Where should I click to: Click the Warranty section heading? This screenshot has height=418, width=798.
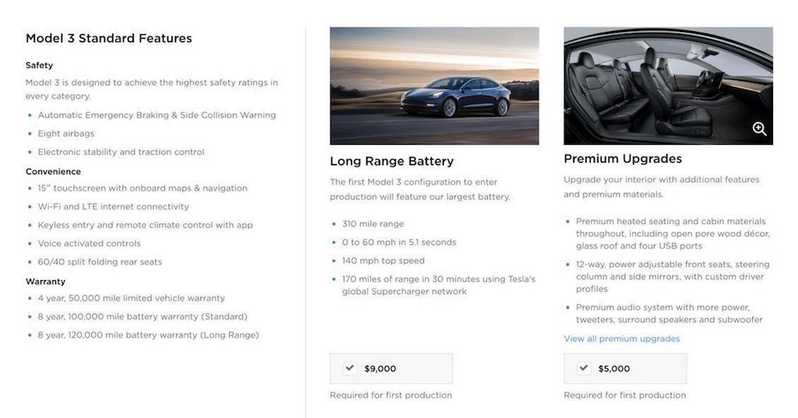(45, 281)
